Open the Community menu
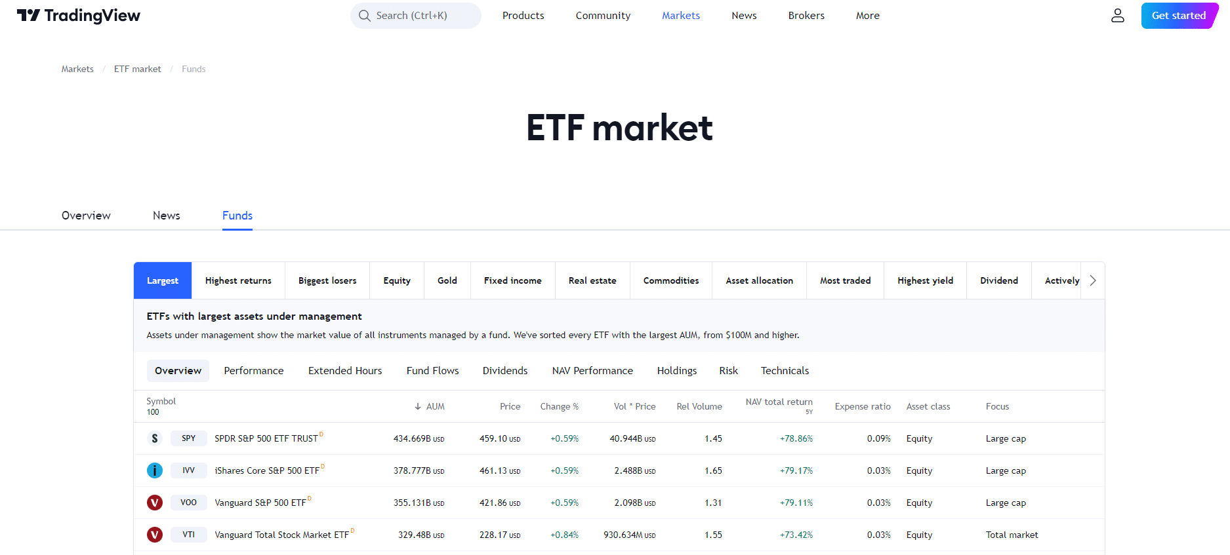1230x555 pixels. pos(603,15)
